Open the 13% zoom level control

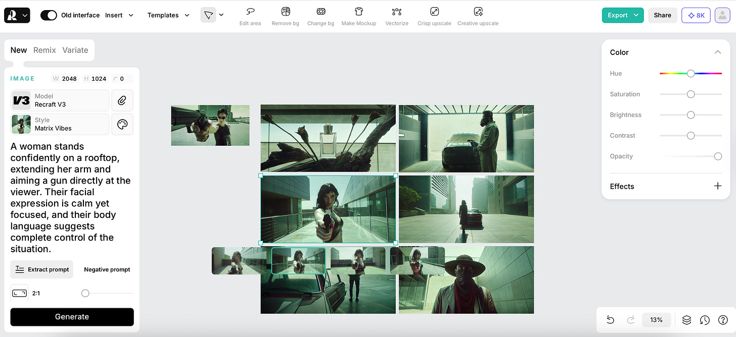point(656,320)
